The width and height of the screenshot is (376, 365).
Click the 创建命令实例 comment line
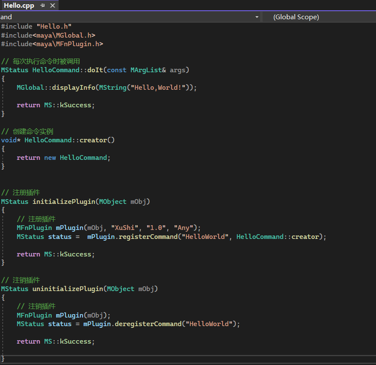click(33, 131)
